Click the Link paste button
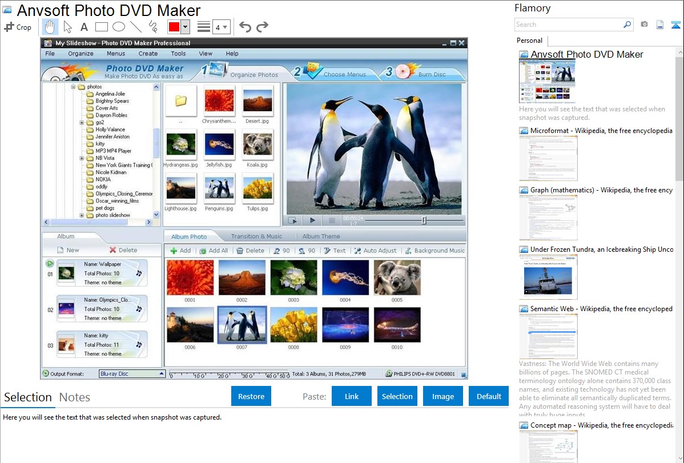This screenshot has height=463, width=684. (352, 396)
